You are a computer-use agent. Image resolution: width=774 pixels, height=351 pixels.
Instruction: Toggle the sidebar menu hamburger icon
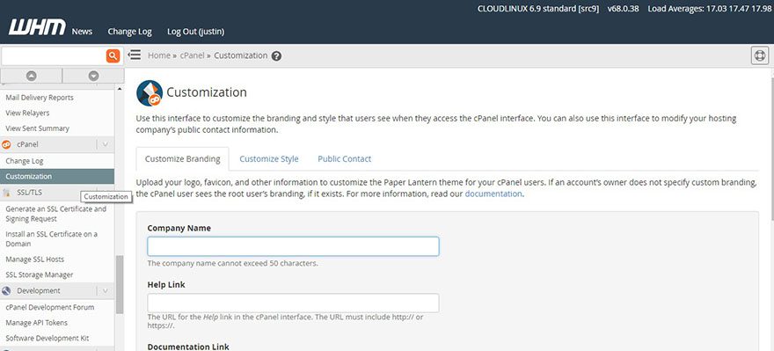click(x=135, y=55)
